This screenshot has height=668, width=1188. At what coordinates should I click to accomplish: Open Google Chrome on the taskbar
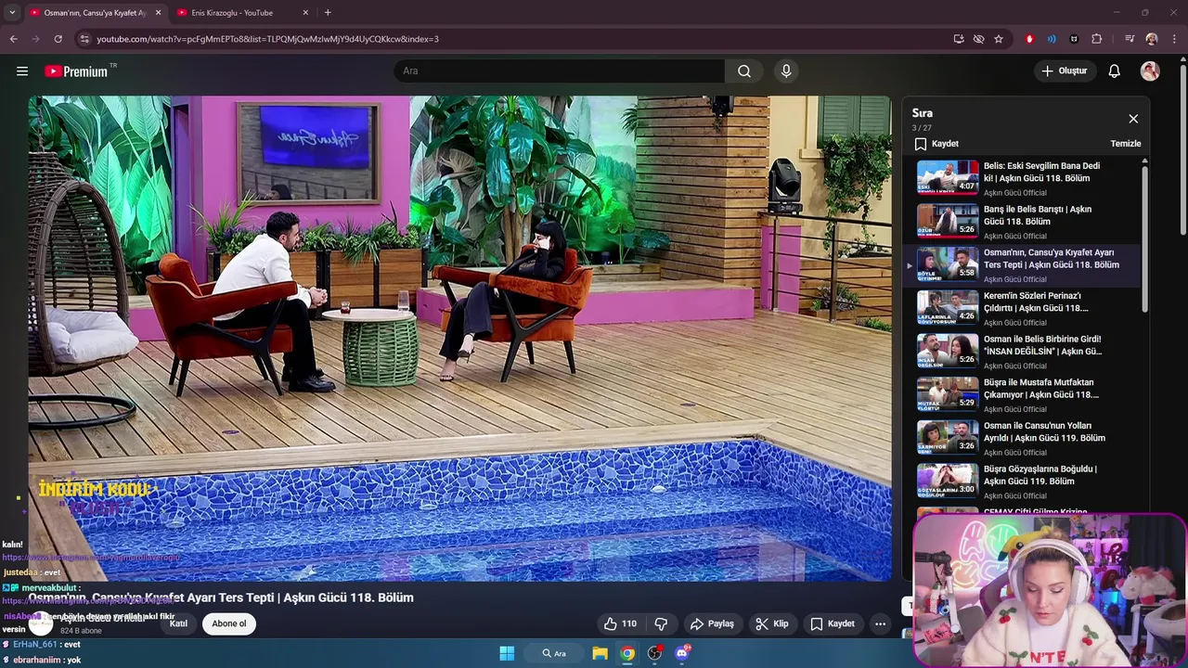627,653
